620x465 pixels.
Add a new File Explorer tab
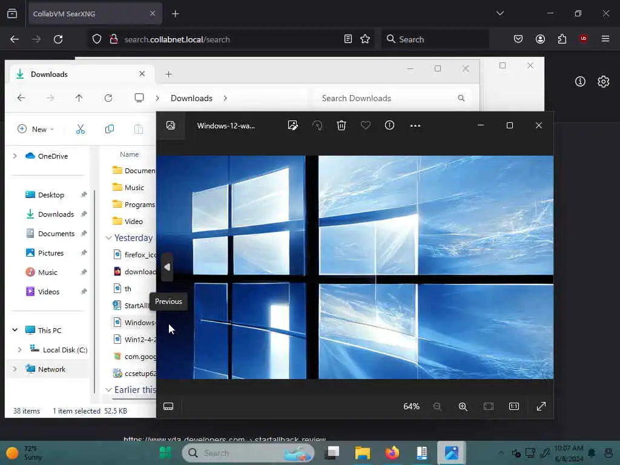coord(168,74)
